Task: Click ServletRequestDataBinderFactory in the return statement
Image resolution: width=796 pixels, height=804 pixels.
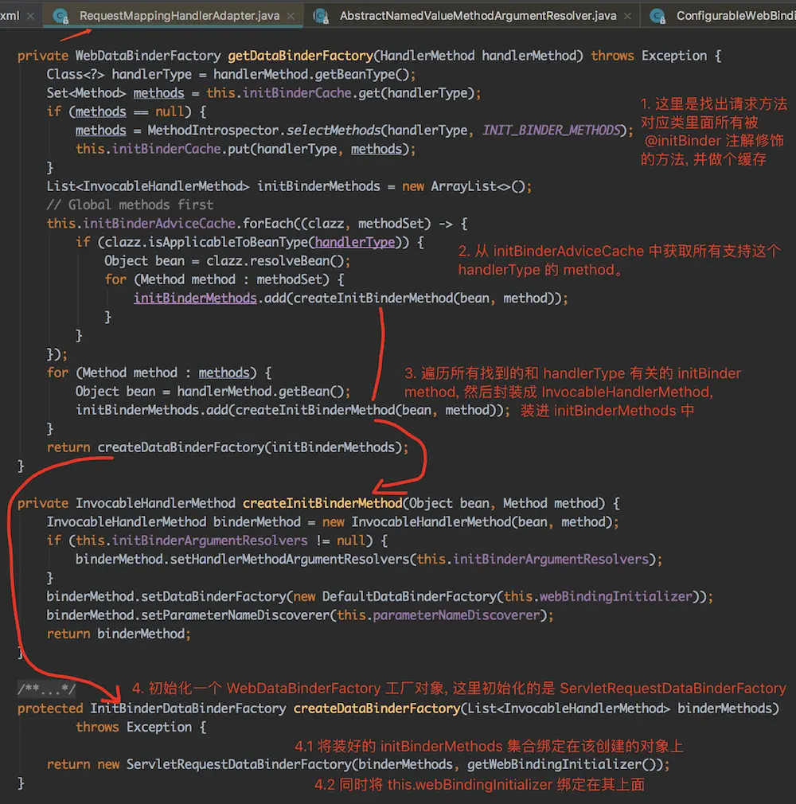Action: point(239,764)
